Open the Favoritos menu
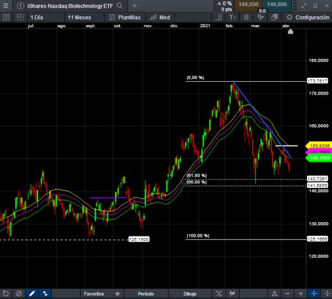332x299 pixels. click(x=94, y=293)
